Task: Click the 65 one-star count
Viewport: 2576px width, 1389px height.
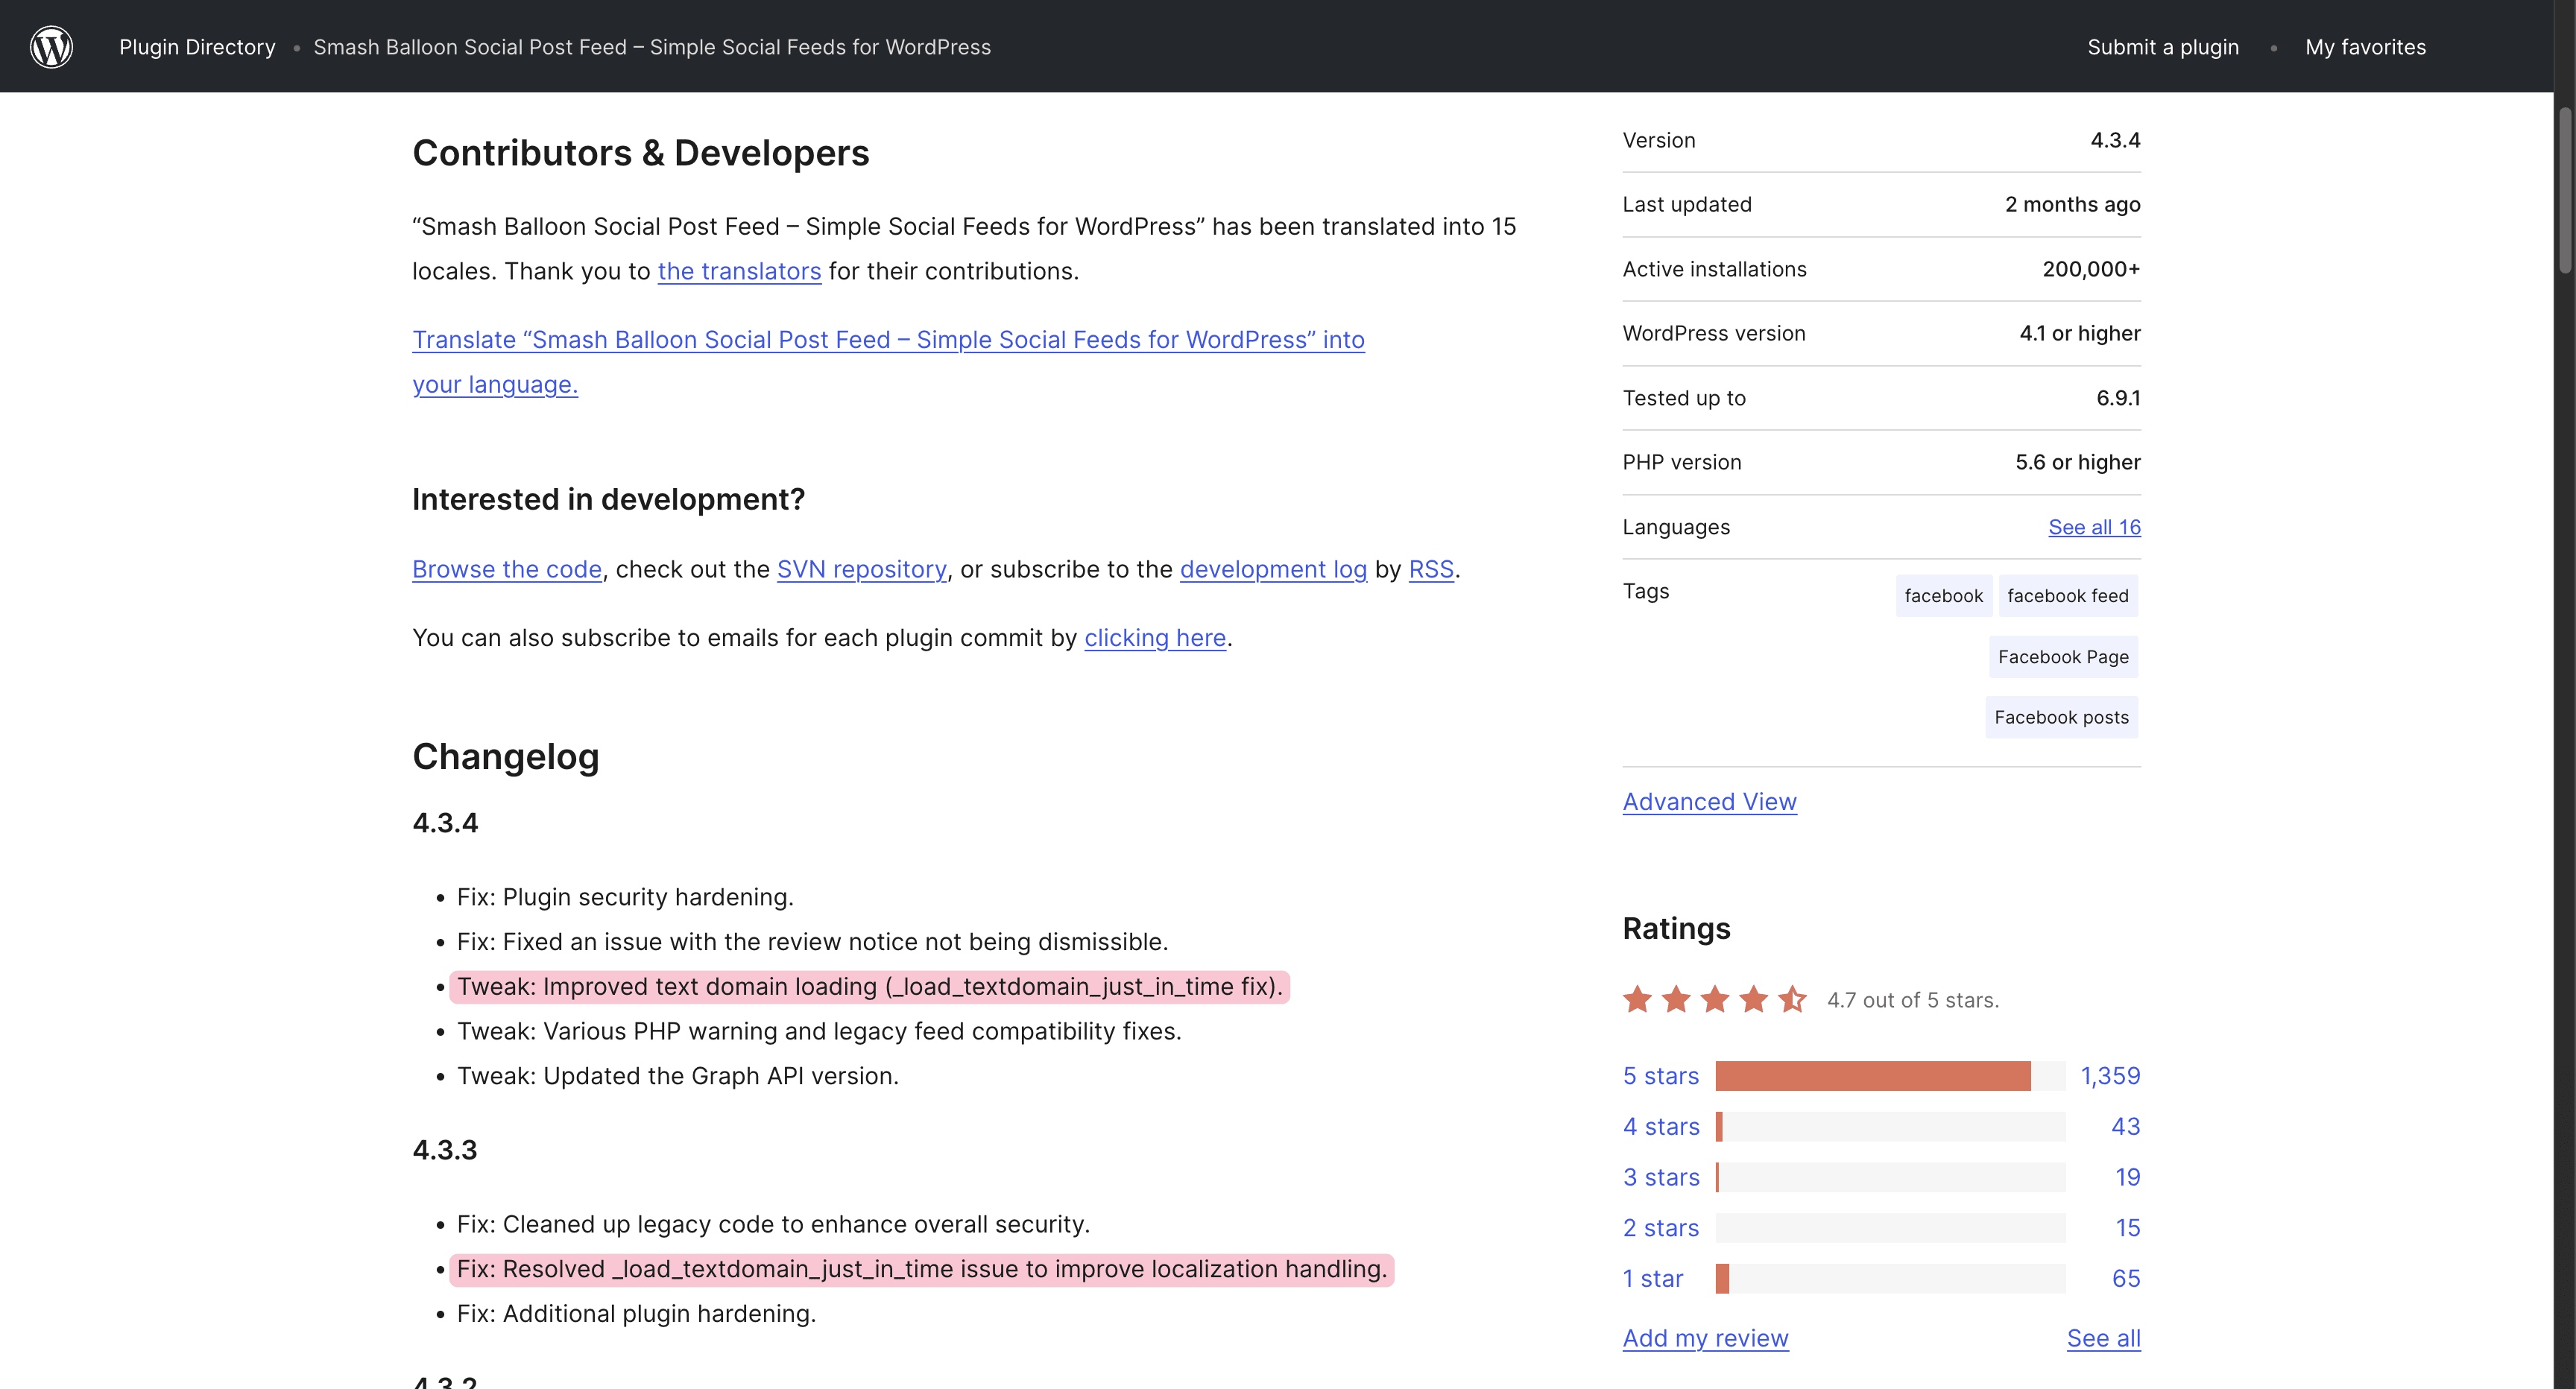Action: coord(2126,1279)
